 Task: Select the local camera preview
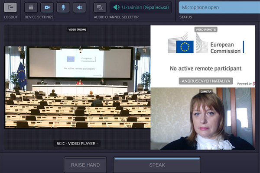(202, 119)
